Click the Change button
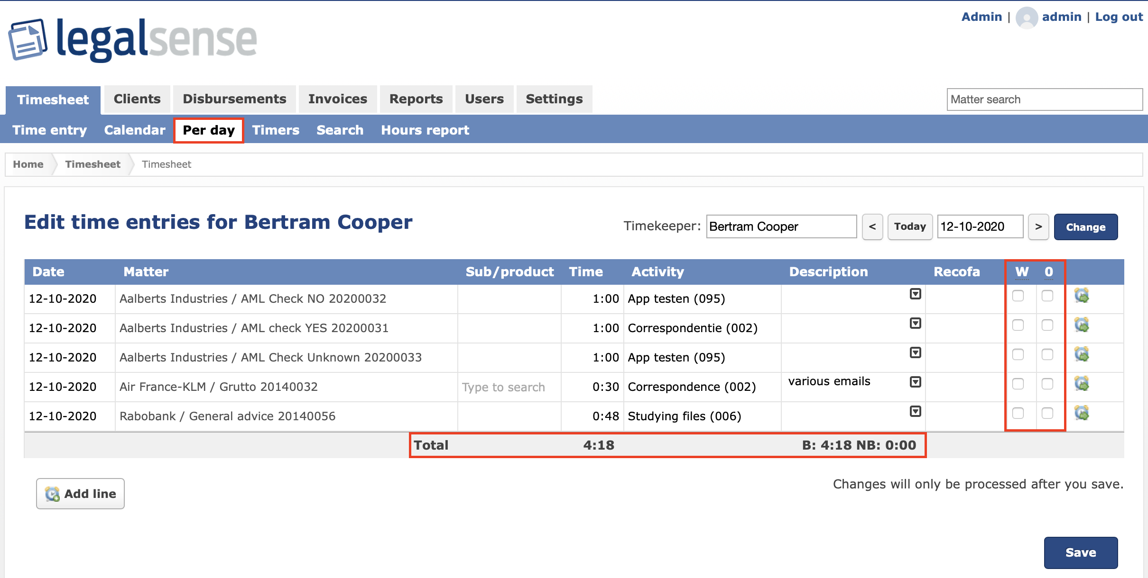 (1086, 227)
